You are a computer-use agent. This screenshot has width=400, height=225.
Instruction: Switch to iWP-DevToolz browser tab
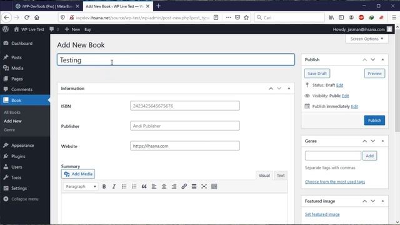pos(47,6)
